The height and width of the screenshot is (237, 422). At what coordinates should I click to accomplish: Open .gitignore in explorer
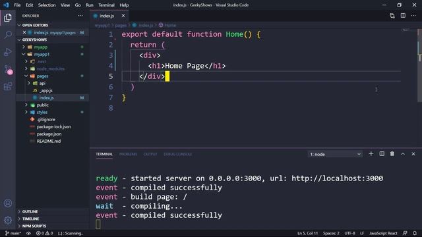pos(45,120)
